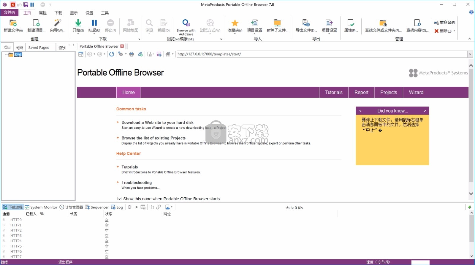Open the 收藏夹 favorites star icon

pyautogui.click(x=235, y=23)
